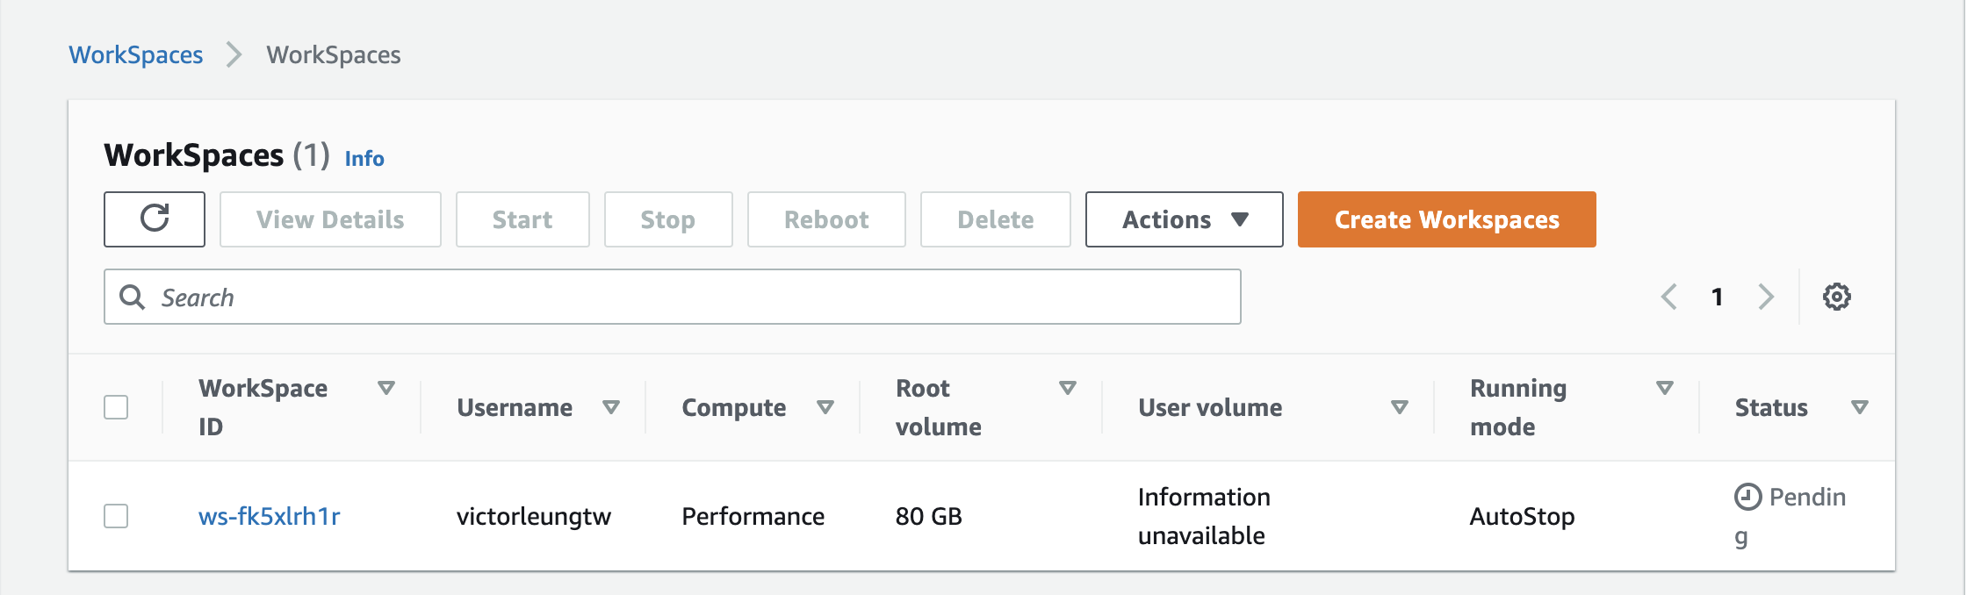
Task: Select page number 1
Action: [x=1718, y=297]
